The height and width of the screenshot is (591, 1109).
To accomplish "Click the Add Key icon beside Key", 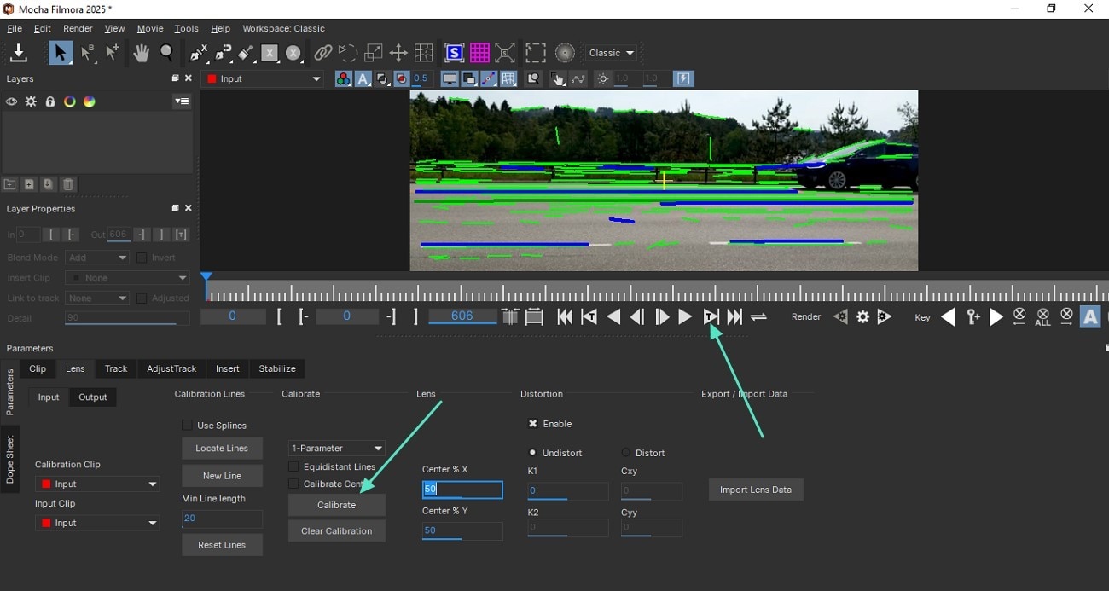I will coord(973,317).
